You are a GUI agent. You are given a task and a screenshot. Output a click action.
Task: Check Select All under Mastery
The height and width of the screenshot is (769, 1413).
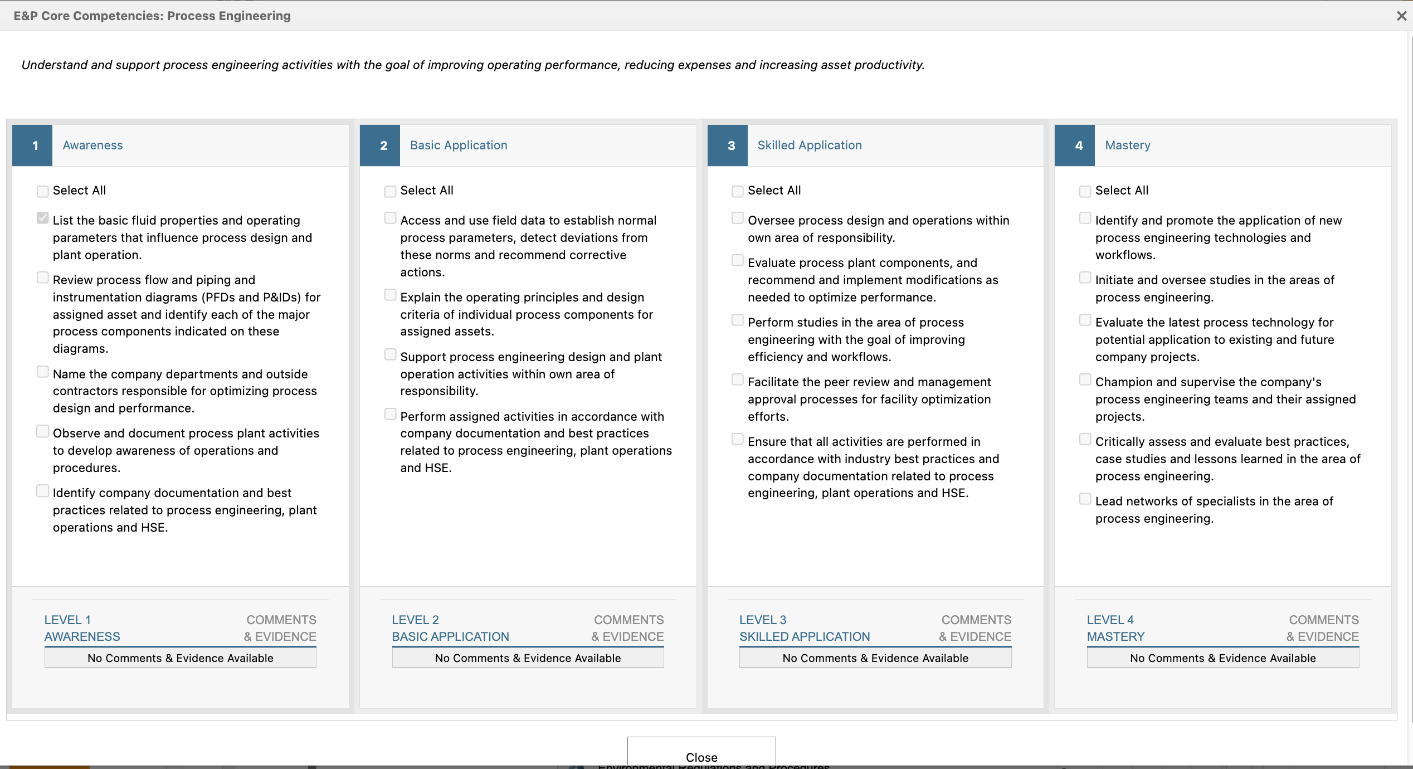click(x=1085, y=191)
